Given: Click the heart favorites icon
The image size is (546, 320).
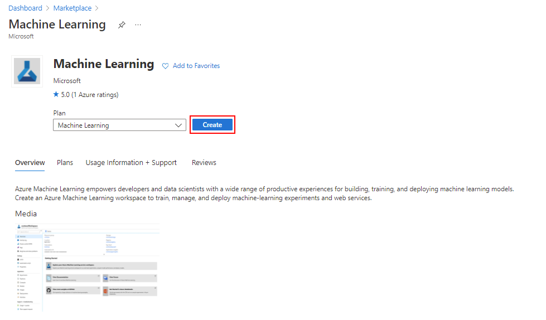Looking at the screenshot, I should (165, 66).
